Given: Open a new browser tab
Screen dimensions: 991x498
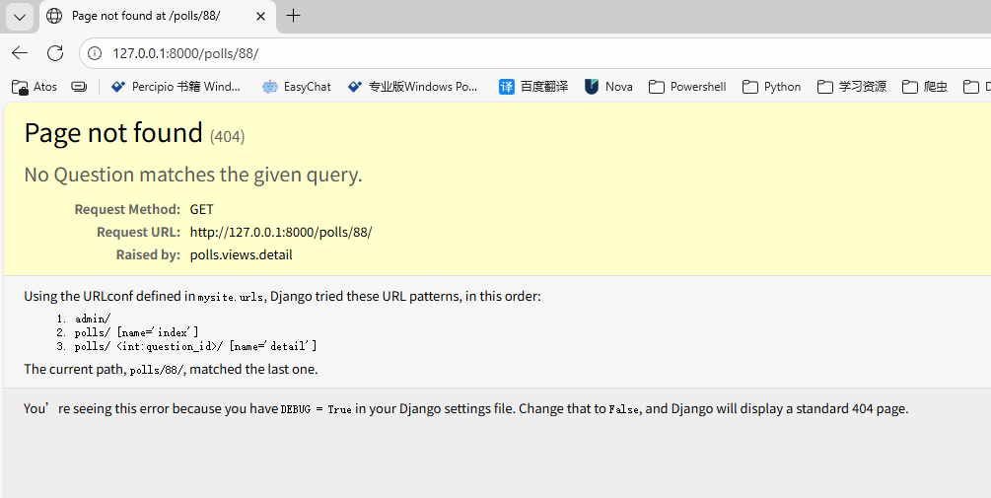Looking at the screenshot, I should 293,16.
